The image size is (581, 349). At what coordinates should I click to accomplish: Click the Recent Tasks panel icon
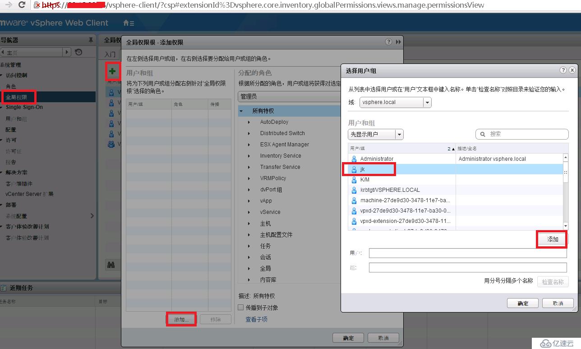point(3,288)
